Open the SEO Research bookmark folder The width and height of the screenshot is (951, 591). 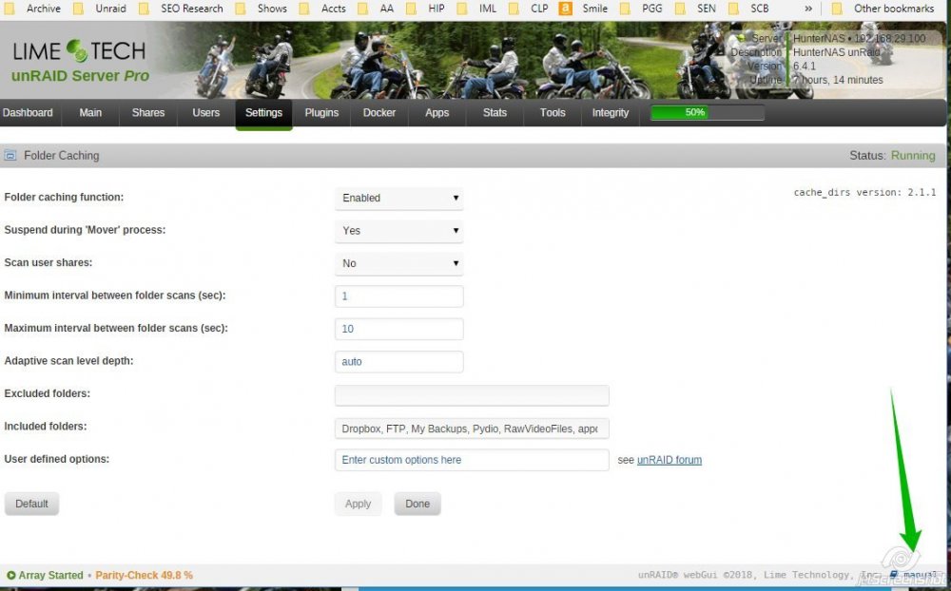coord(181,9)
